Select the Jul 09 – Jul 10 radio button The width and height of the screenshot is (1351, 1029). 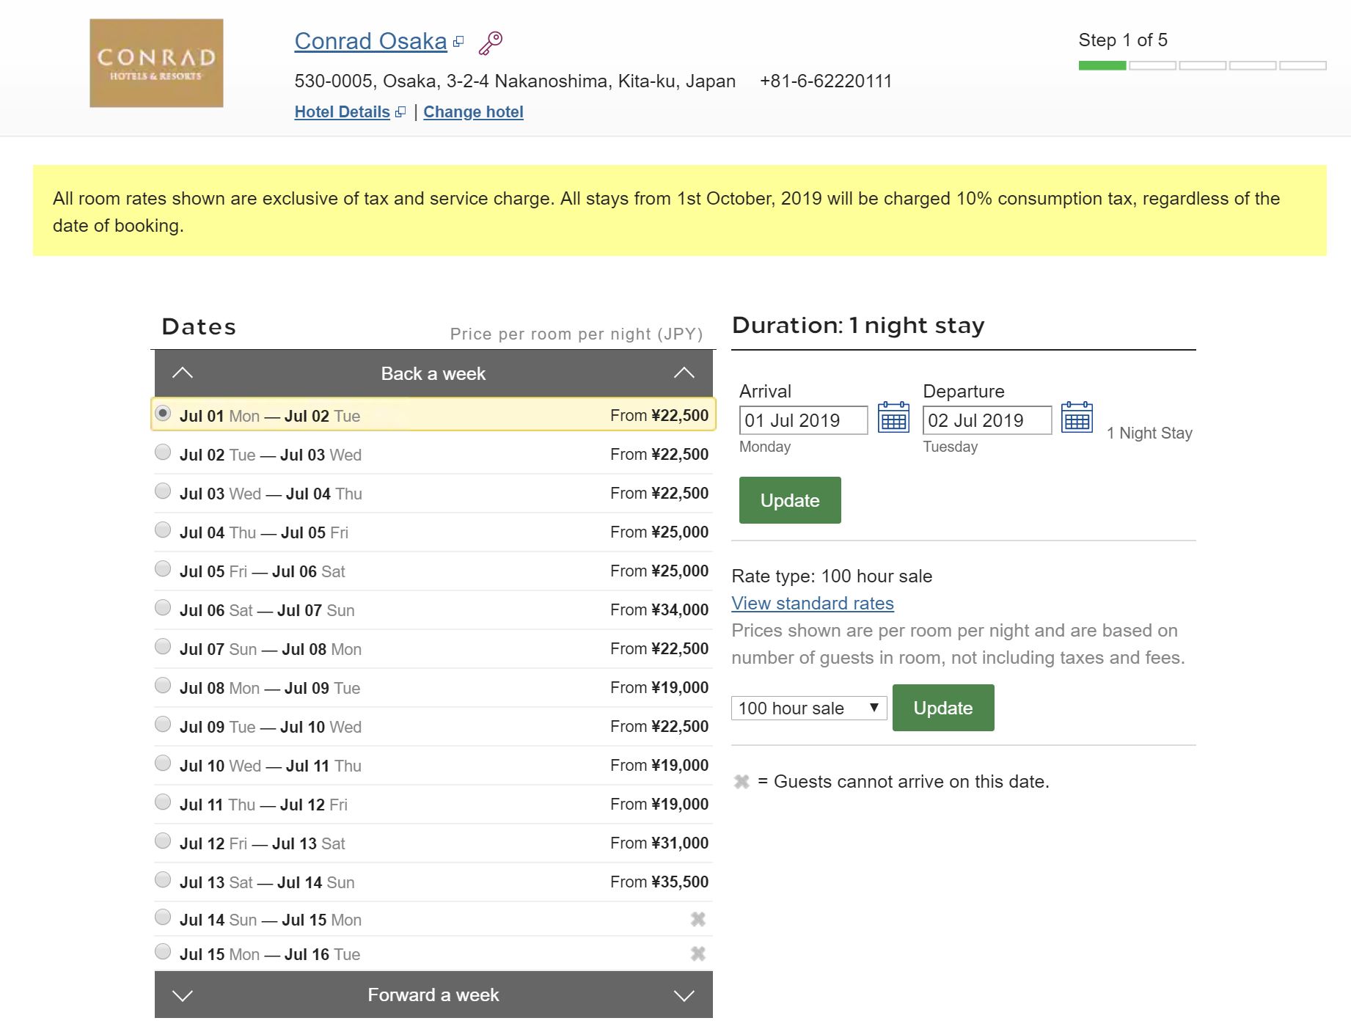(x=163, y=724)
